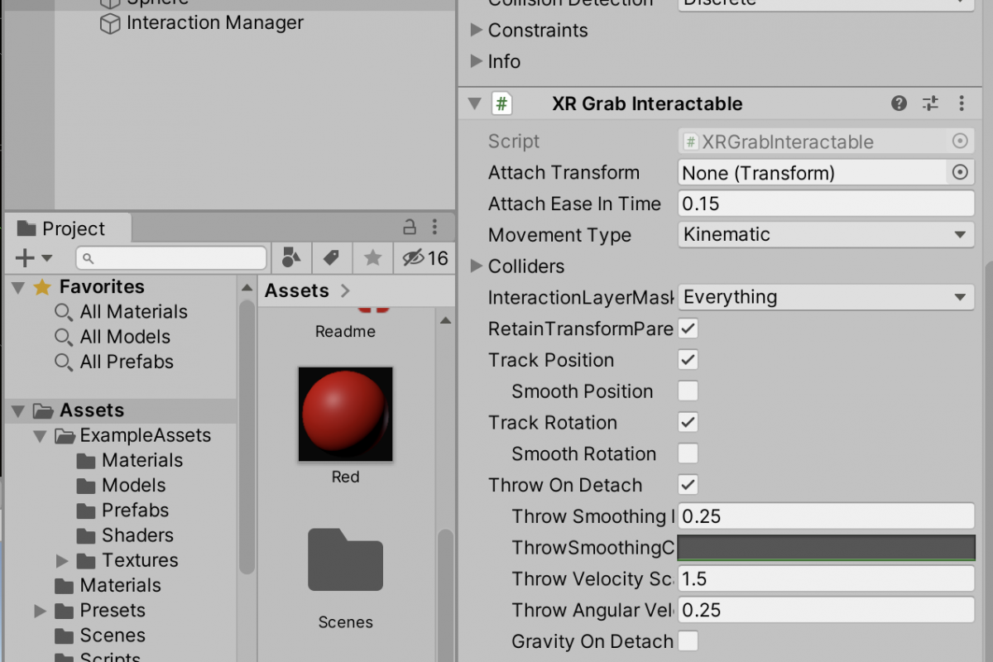This screenshot has height=662, width=993.
Task: Click Attach Transform object picker circle
Action: coord(960,172)
